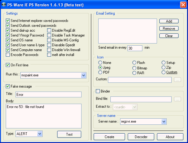Toggle the On First time checkbox
Viewport: 188px width, 143px height.
(8, 65)
